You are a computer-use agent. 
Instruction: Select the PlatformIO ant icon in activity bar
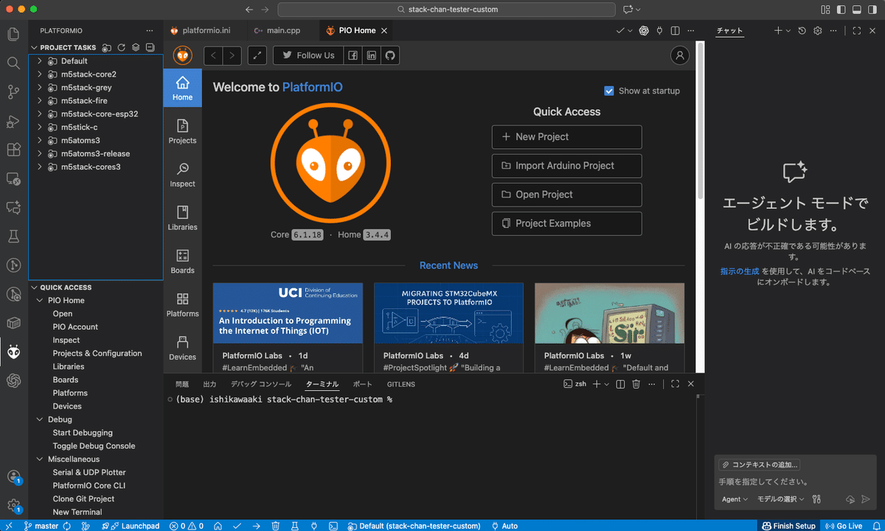tap(13, 353)
